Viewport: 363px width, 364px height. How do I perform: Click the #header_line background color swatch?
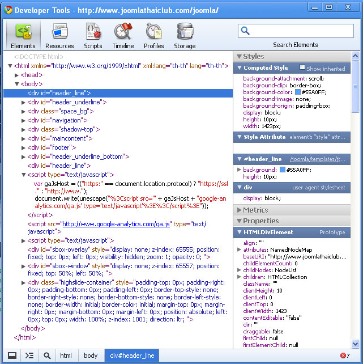[x=283, y=170]
